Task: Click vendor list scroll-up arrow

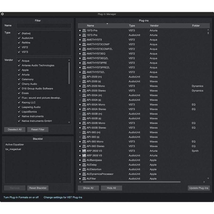Action: tap(69, 60)
